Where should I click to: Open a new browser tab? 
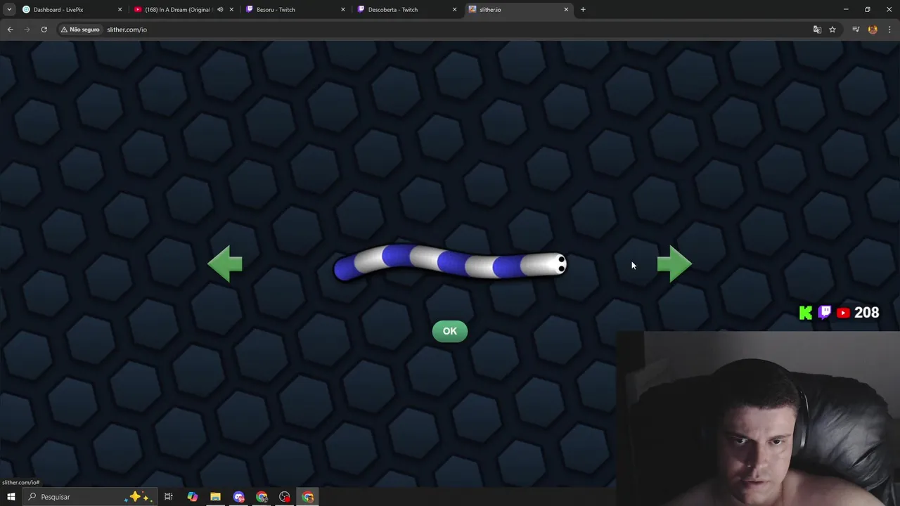[x=583, y=10]
